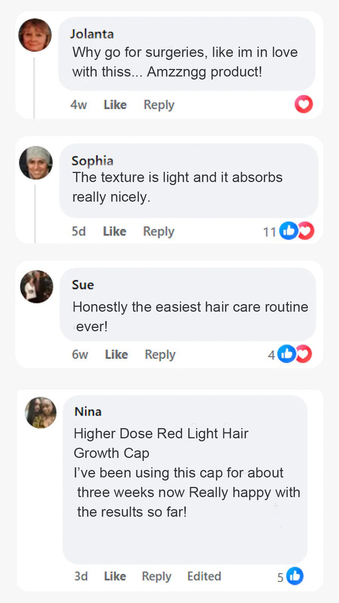Open Sophia's profile picture

[36, 163]
